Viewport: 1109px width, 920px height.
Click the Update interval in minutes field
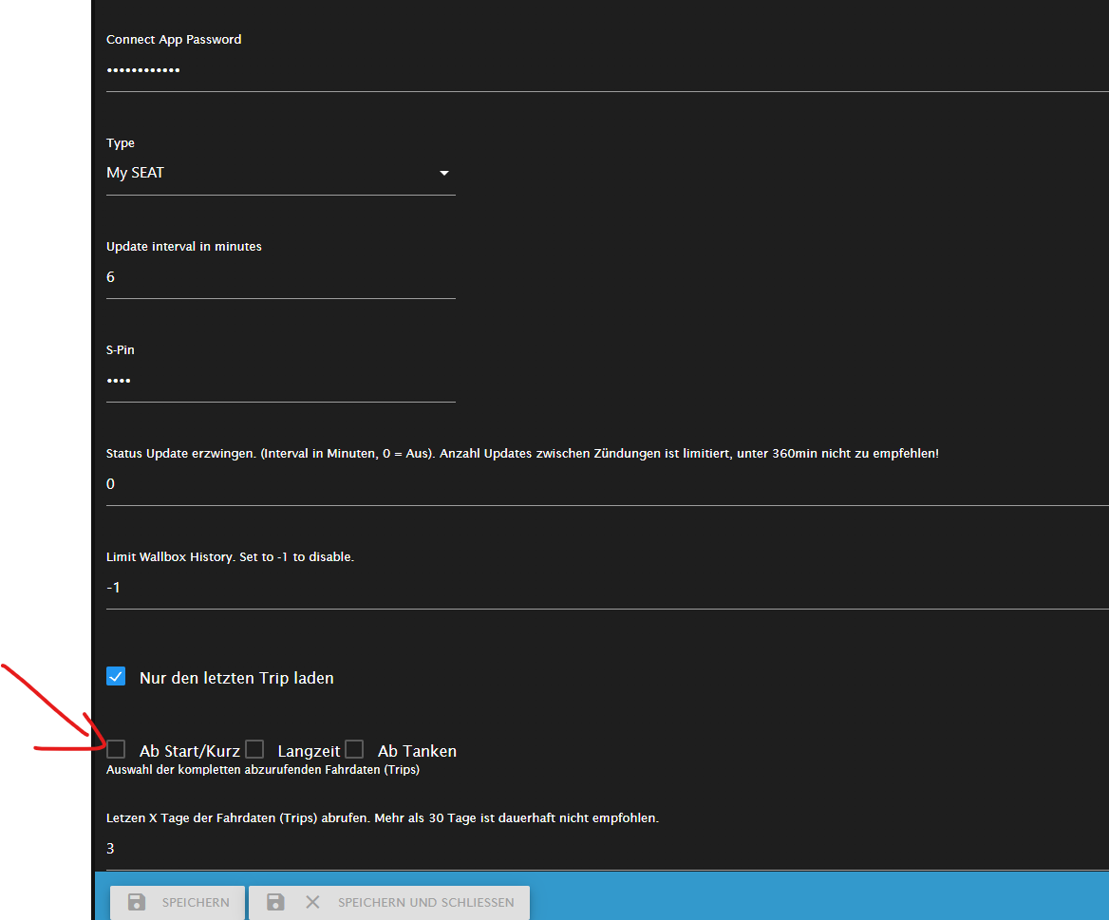click(x=281, y=277)
